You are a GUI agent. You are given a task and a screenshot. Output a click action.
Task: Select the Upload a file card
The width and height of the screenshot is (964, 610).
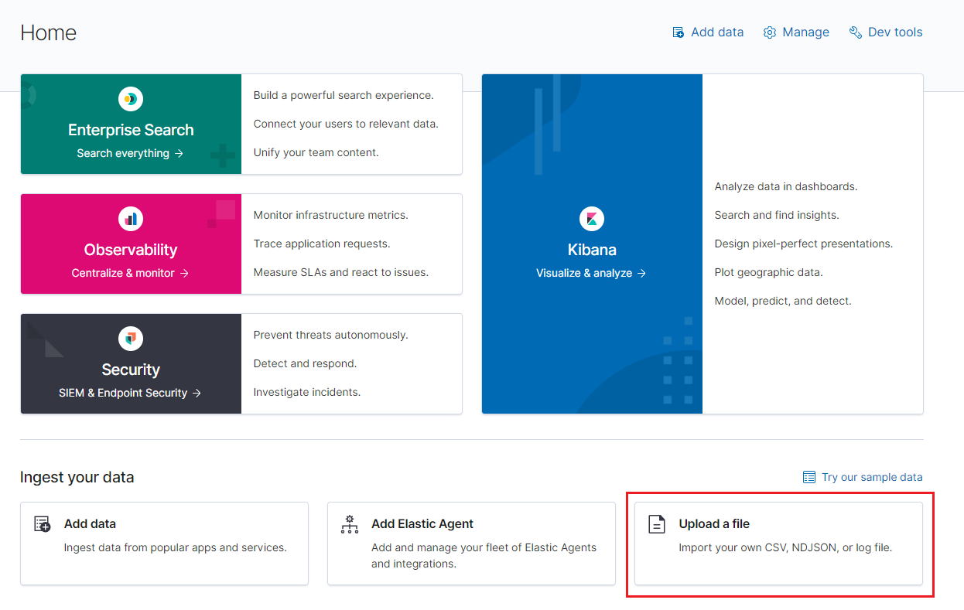click(778, 544)
